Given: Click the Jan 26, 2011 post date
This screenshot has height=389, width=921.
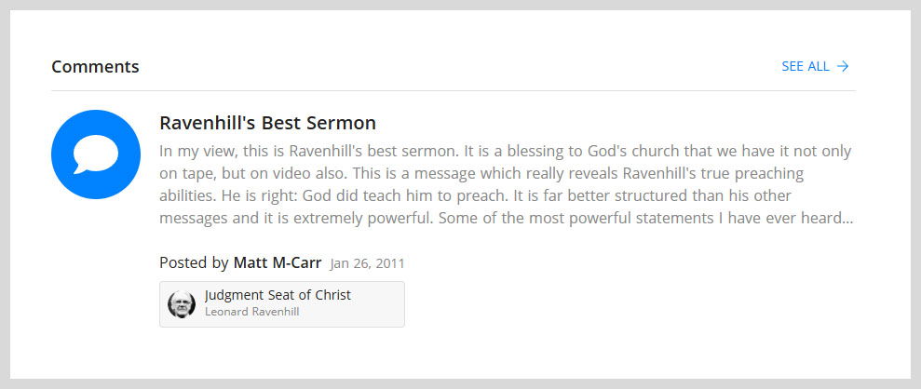Looking at the screenshot, I should [x=367, y=263].
